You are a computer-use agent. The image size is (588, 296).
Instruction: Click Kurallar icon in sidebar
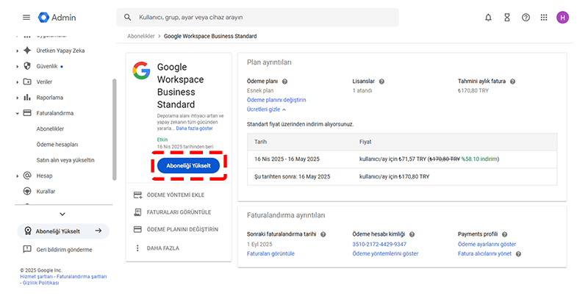coord(27,191)
